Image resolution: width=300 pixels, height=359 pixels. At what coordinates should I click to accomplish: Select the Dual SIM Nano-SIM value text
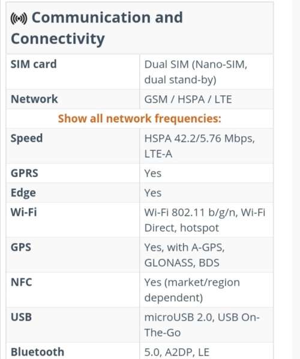coord(196,72)
